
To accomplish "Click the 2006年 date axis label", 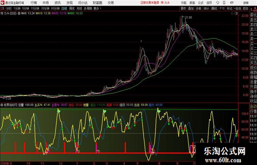I will (5, 163).
